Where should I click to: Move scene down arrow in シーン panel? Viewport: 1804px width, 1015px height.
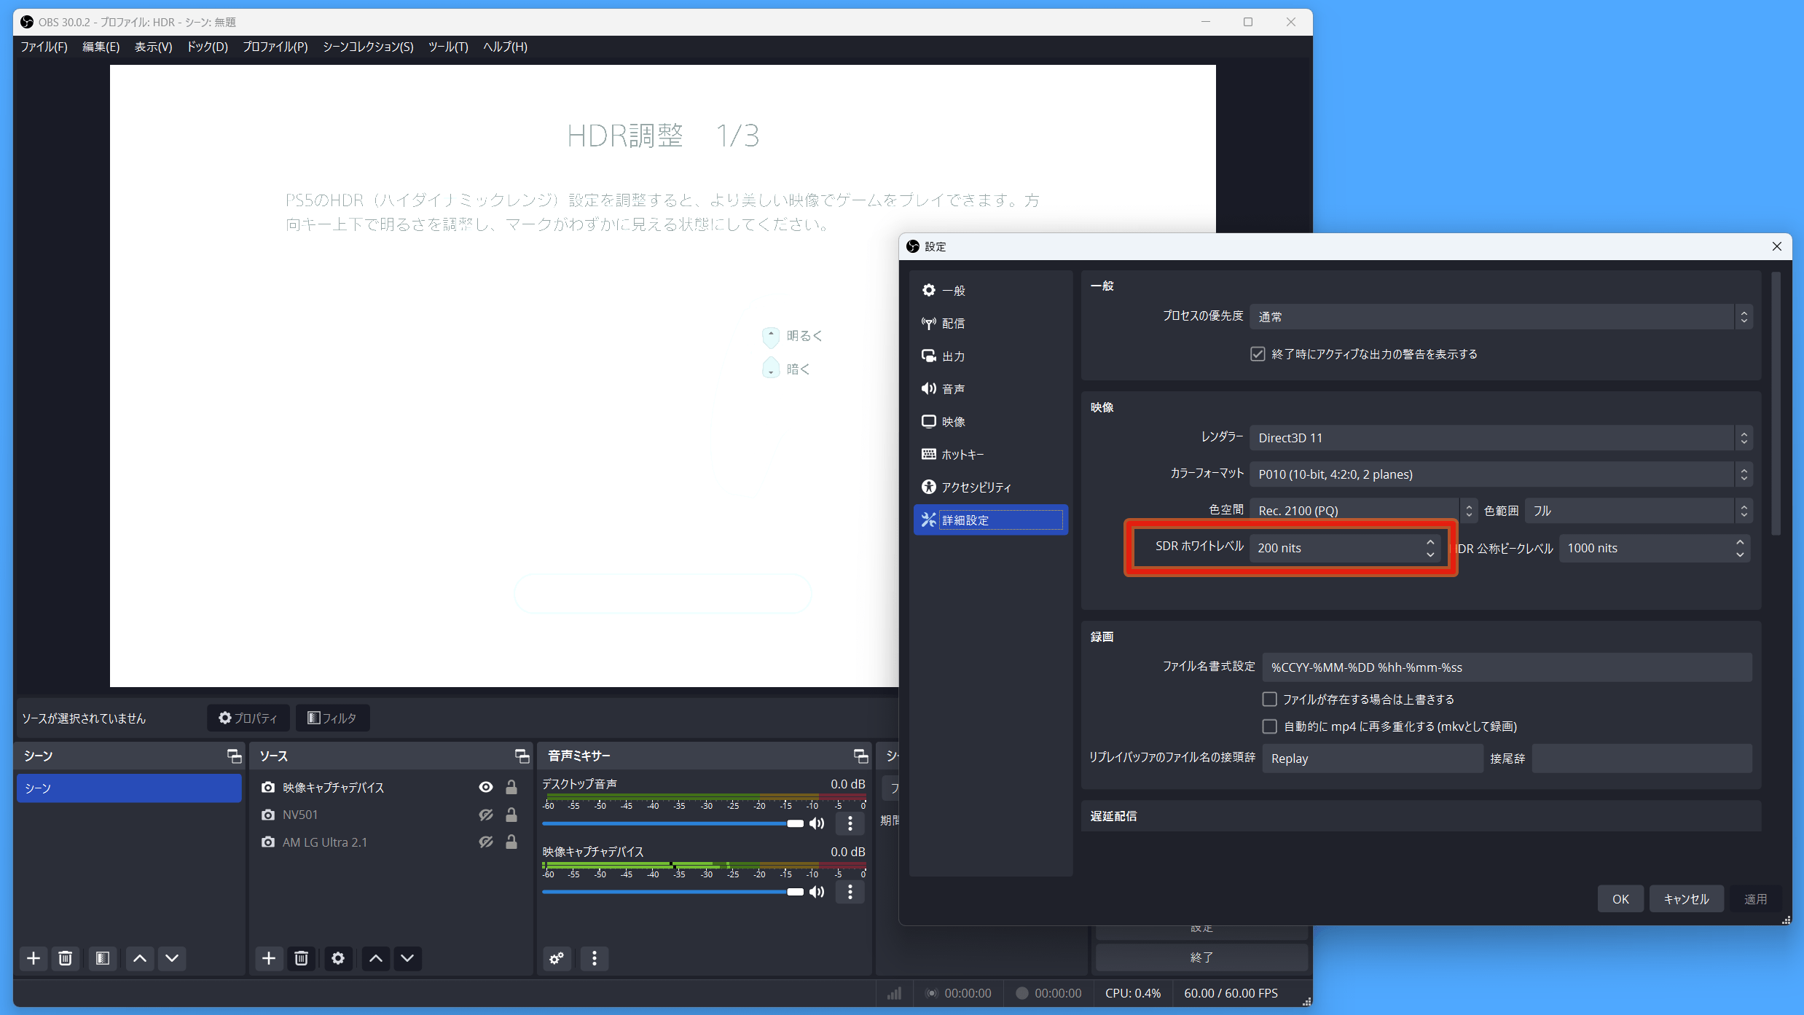(x=172, y=958)
